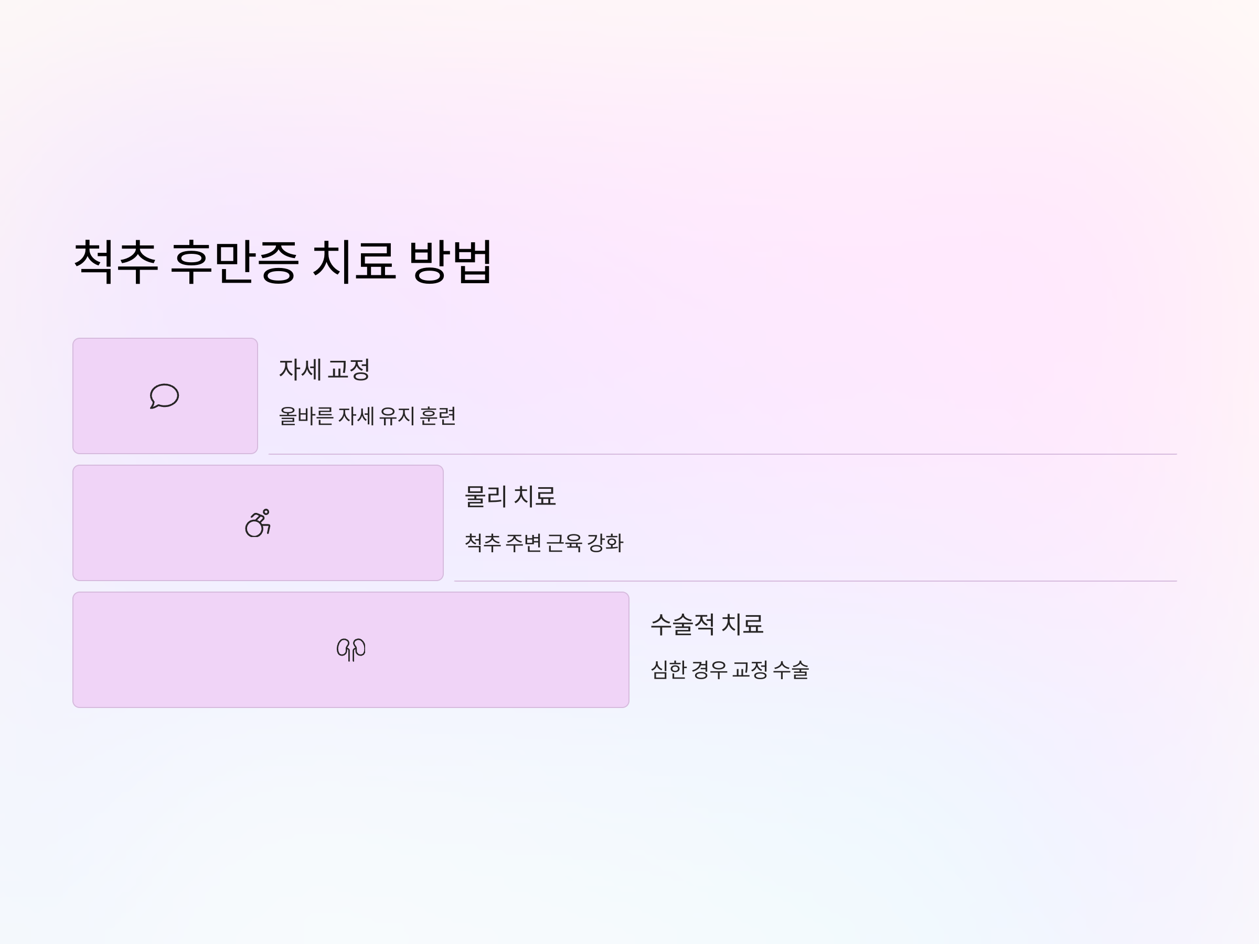Image resolution: width=1259 pixels, height=944 pixels.
Task: Click the word '후만증' in the slide title
Action: 234,262
